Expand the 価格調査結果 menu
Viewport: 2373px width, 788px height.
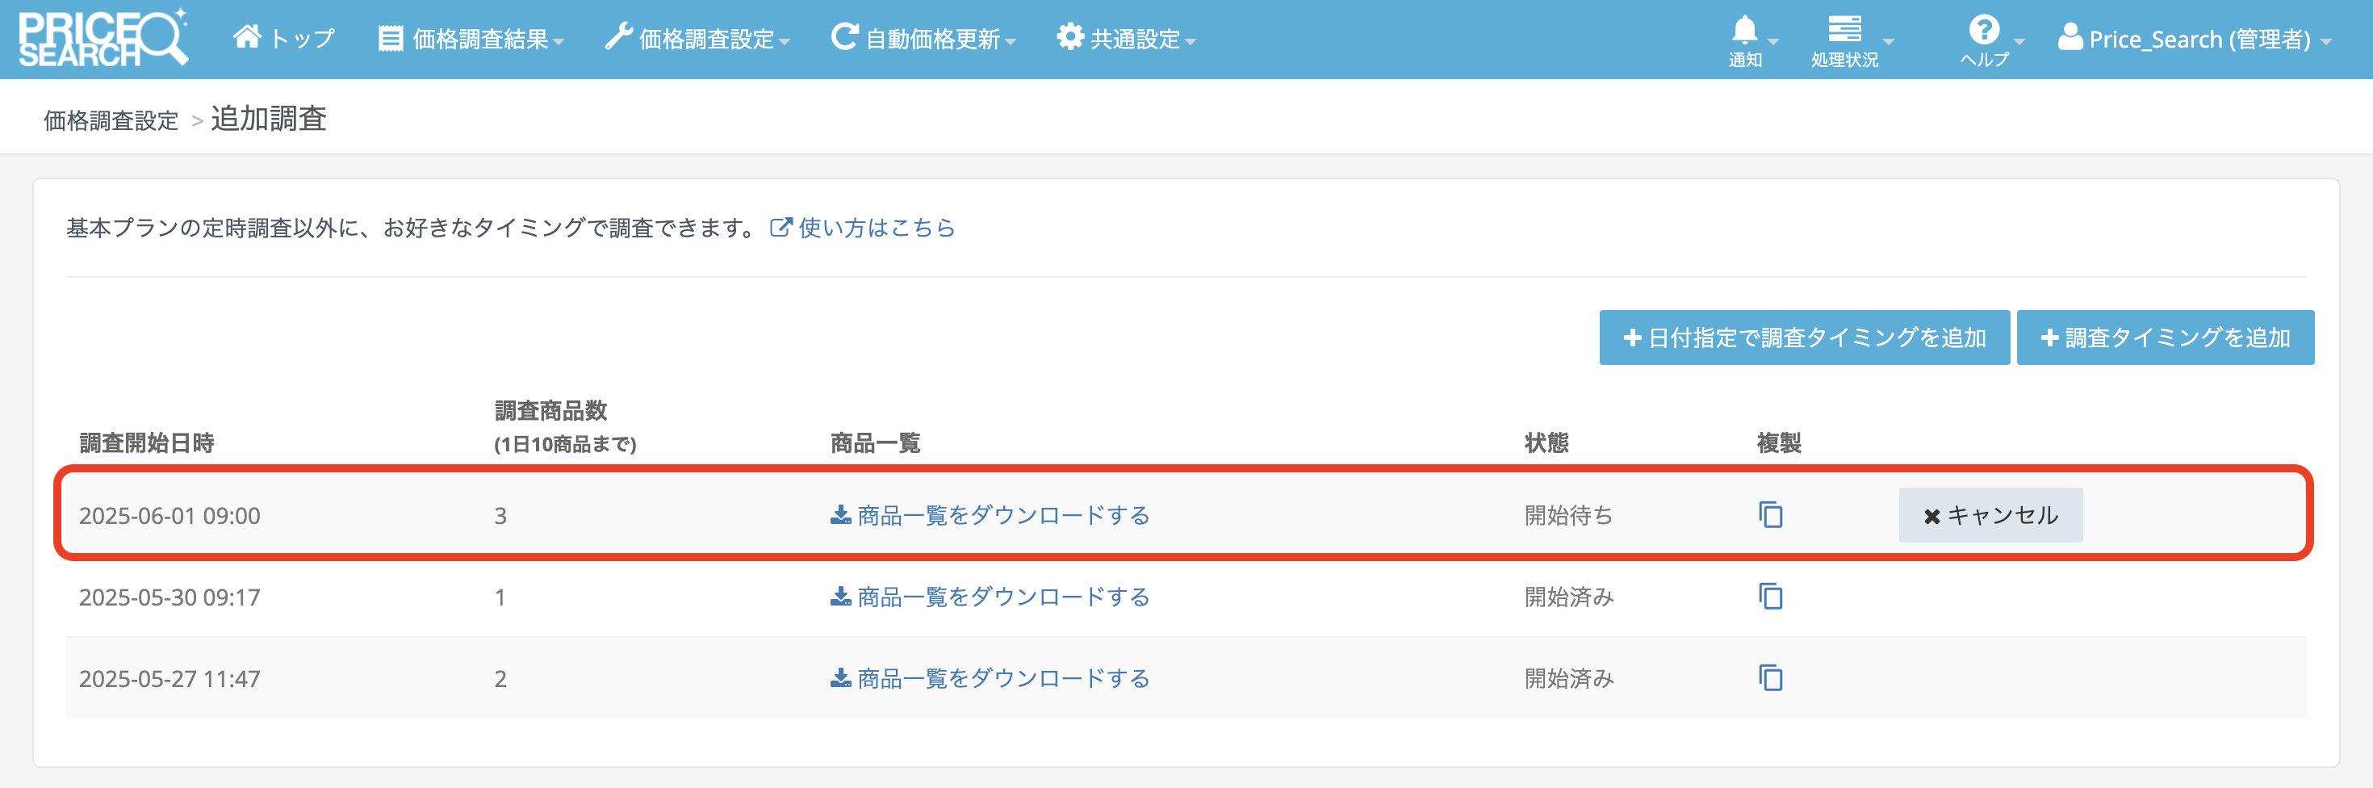click(471, 39)
